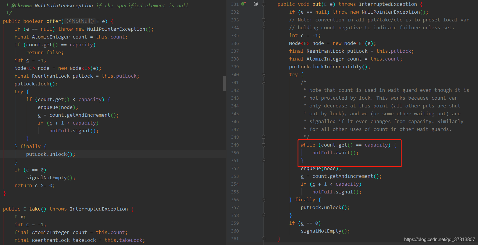Click line number 350 in the right gutter
478x245 pixels.
pyautogui.click(x=235, y=153)
